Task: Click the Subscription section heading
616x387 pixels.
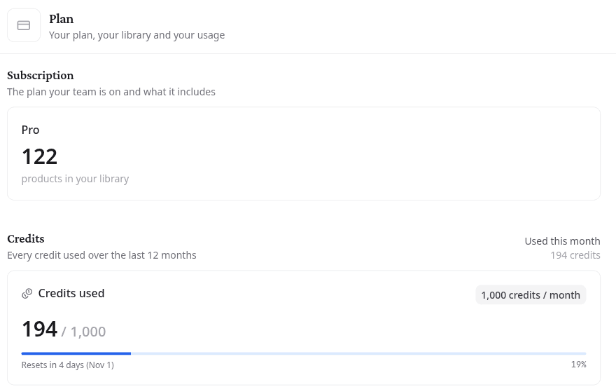Action: [41, 75]
